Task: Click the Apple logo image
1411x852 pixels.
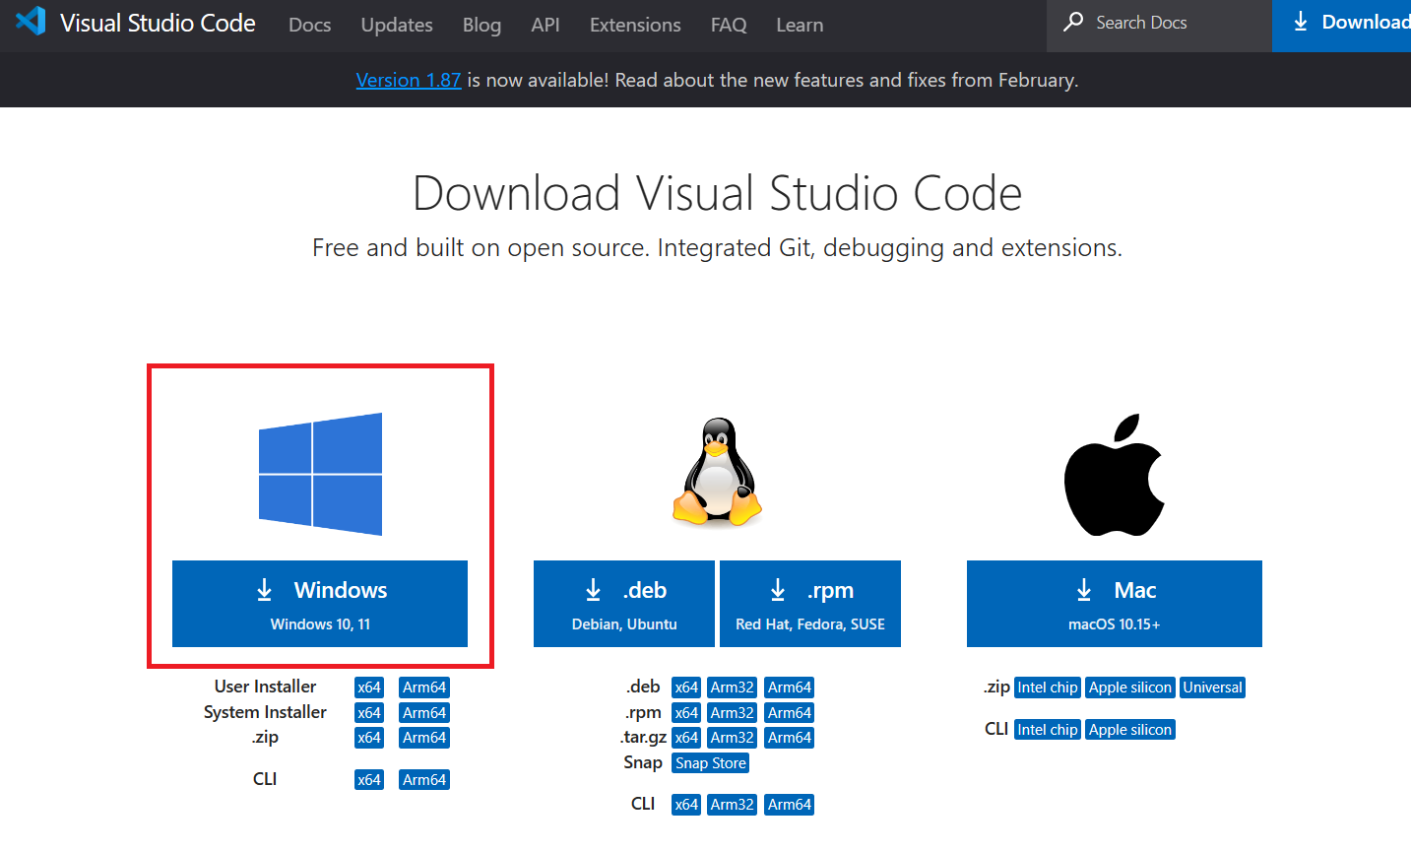Action: [x=1115, y=475]
